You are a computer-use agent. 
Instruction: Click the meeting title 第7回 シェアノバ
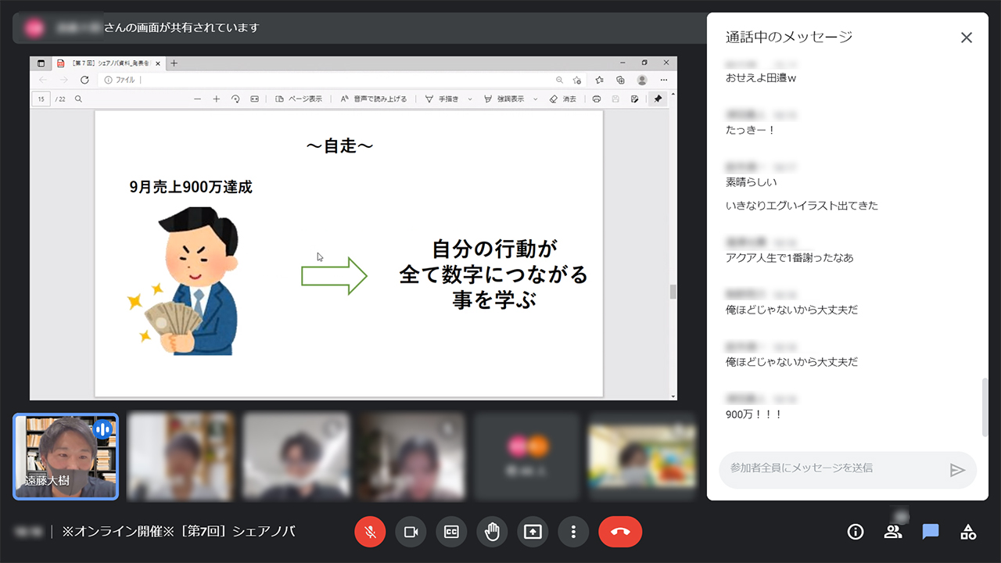tap(178, 532)
